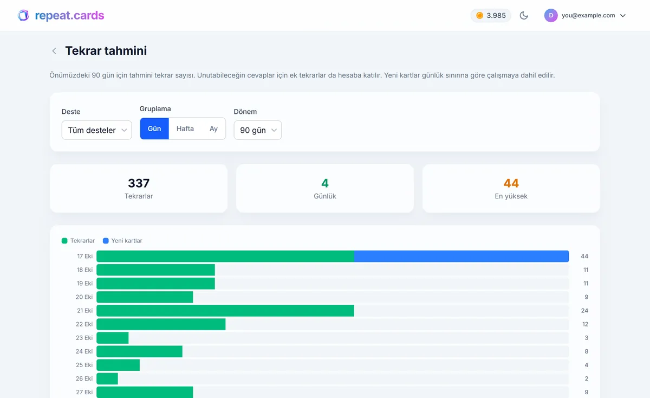
Task: Click the green bar for 22 Eki
Action: 161,324
